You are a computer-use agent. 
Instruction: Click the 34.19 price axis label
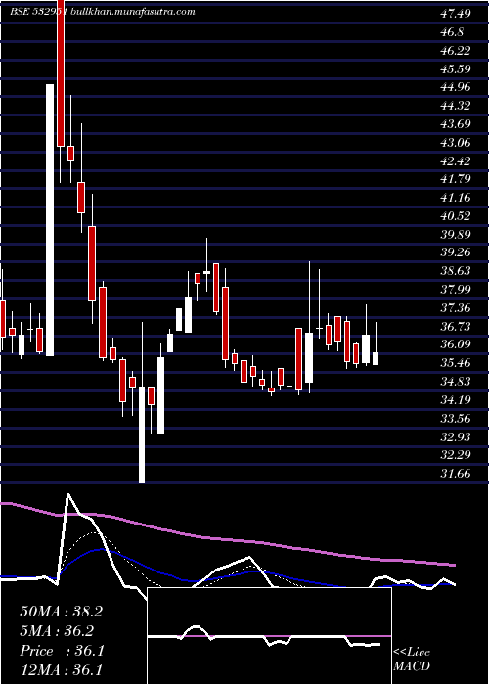[456, 399]
